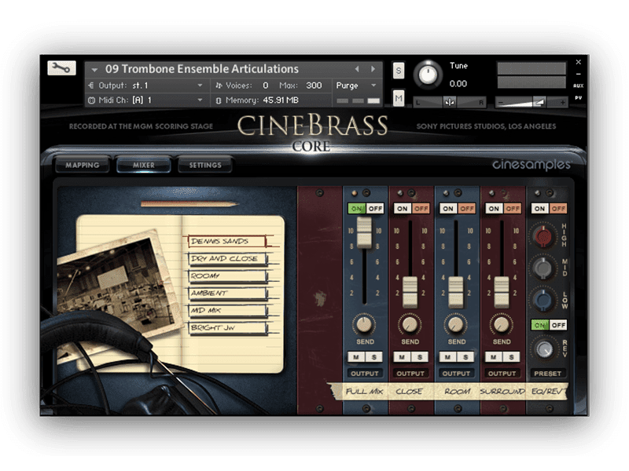Turn the MID EQ knob

tap(543, 268)
